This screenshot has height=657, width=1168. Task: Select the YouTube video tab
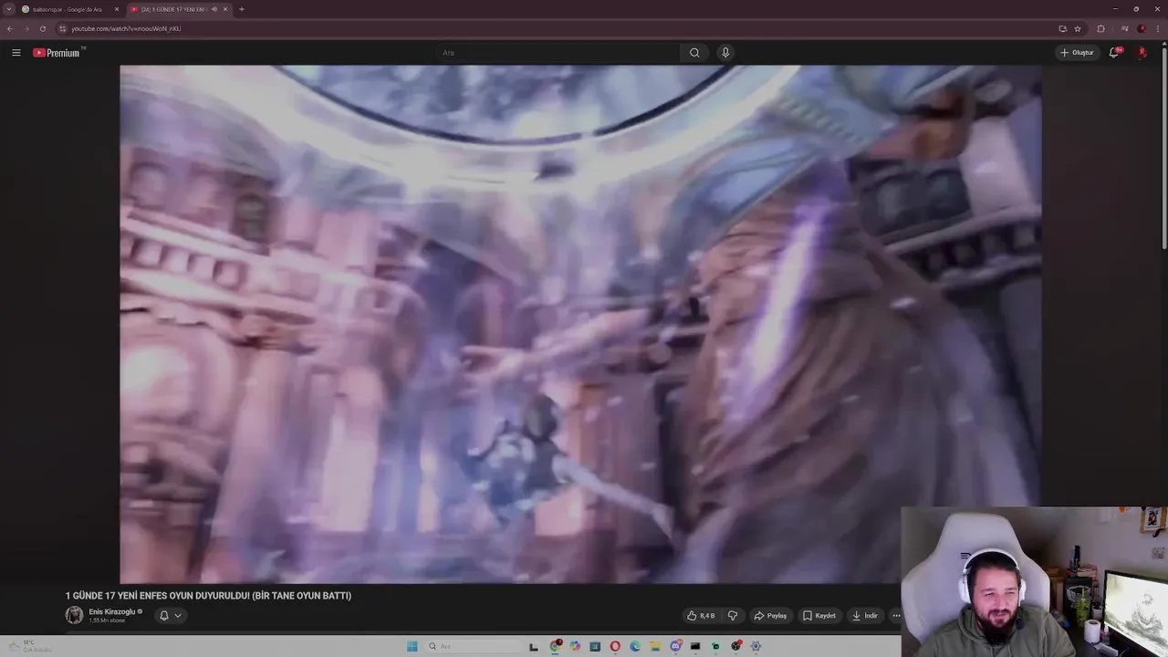[x=173, y=9]
